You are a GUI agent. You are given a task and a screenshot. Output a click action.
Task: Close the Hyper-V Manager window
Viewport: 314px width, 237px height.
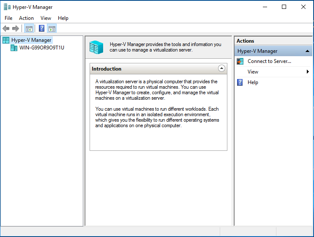303,7
